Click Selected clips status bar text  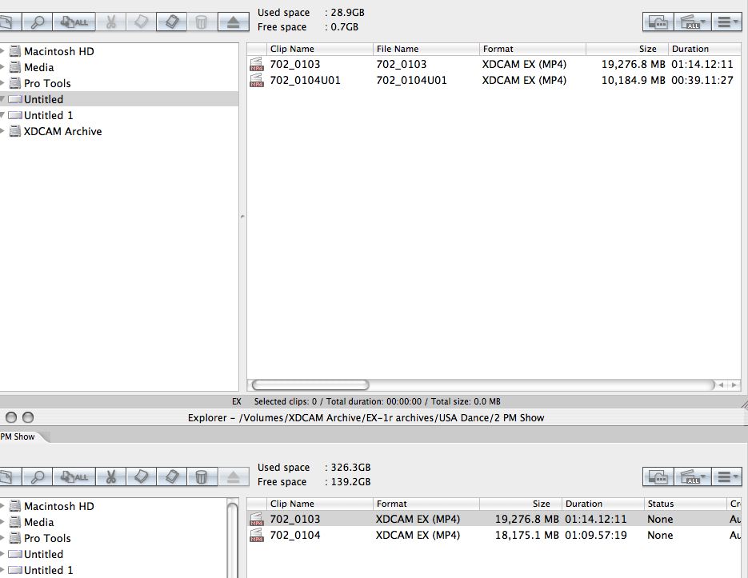click(378, 401)
